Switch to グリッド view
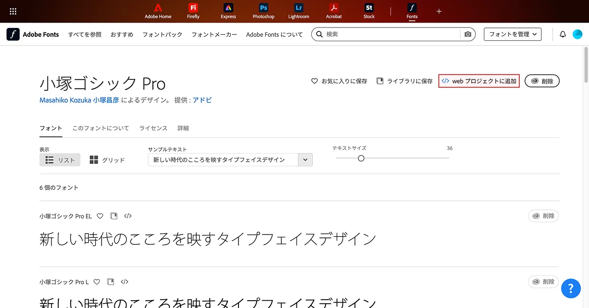Viewport: 589px width, 308px height. point(107,160)
